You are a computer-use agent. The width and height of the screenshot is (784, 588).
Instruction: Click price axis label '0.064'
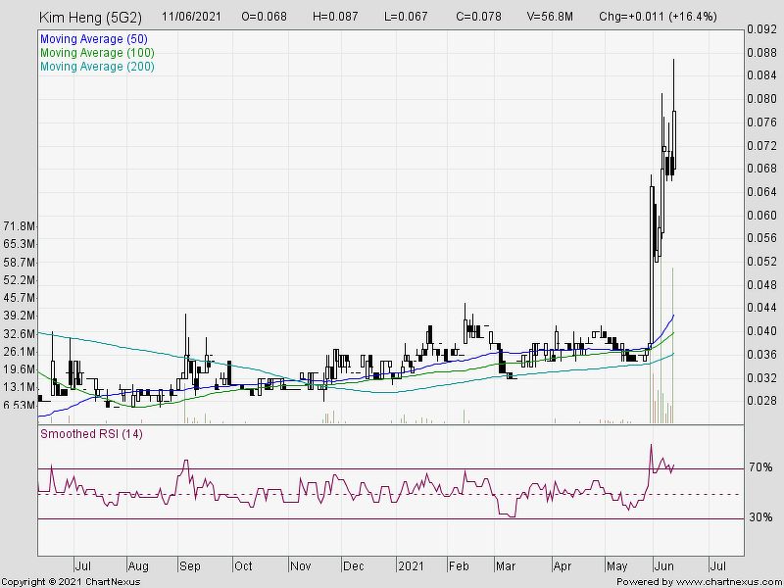[761, 192]
